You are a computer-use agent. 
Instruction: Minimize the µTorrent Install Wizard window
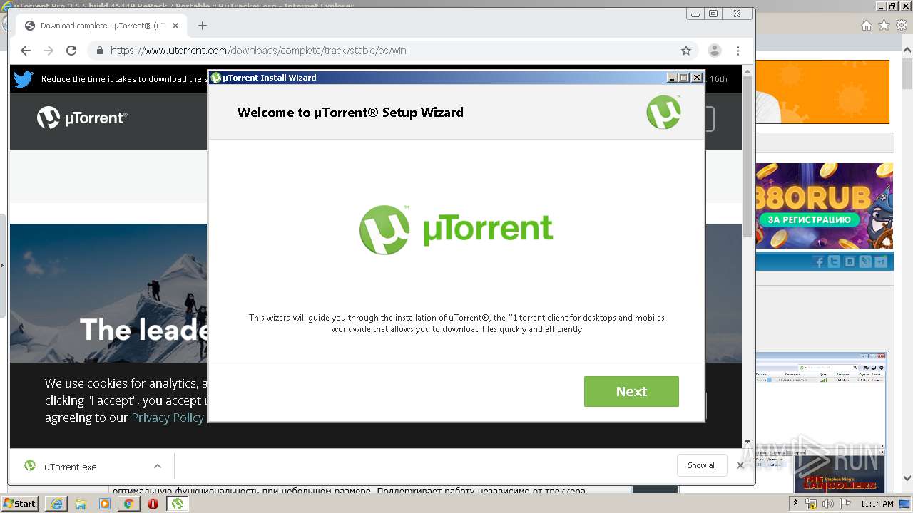(x=671, y=78)
